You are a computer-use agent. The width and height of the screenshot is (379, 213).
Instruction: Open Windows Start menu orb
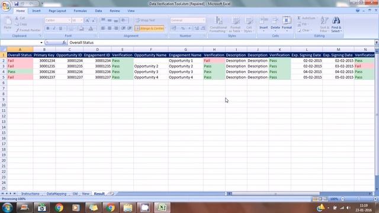pyautogui.click(x=7, y=208)
